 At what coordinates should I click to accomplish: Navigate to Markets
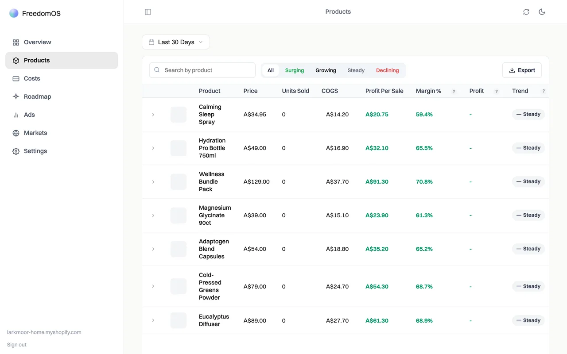tap(62, 133)
